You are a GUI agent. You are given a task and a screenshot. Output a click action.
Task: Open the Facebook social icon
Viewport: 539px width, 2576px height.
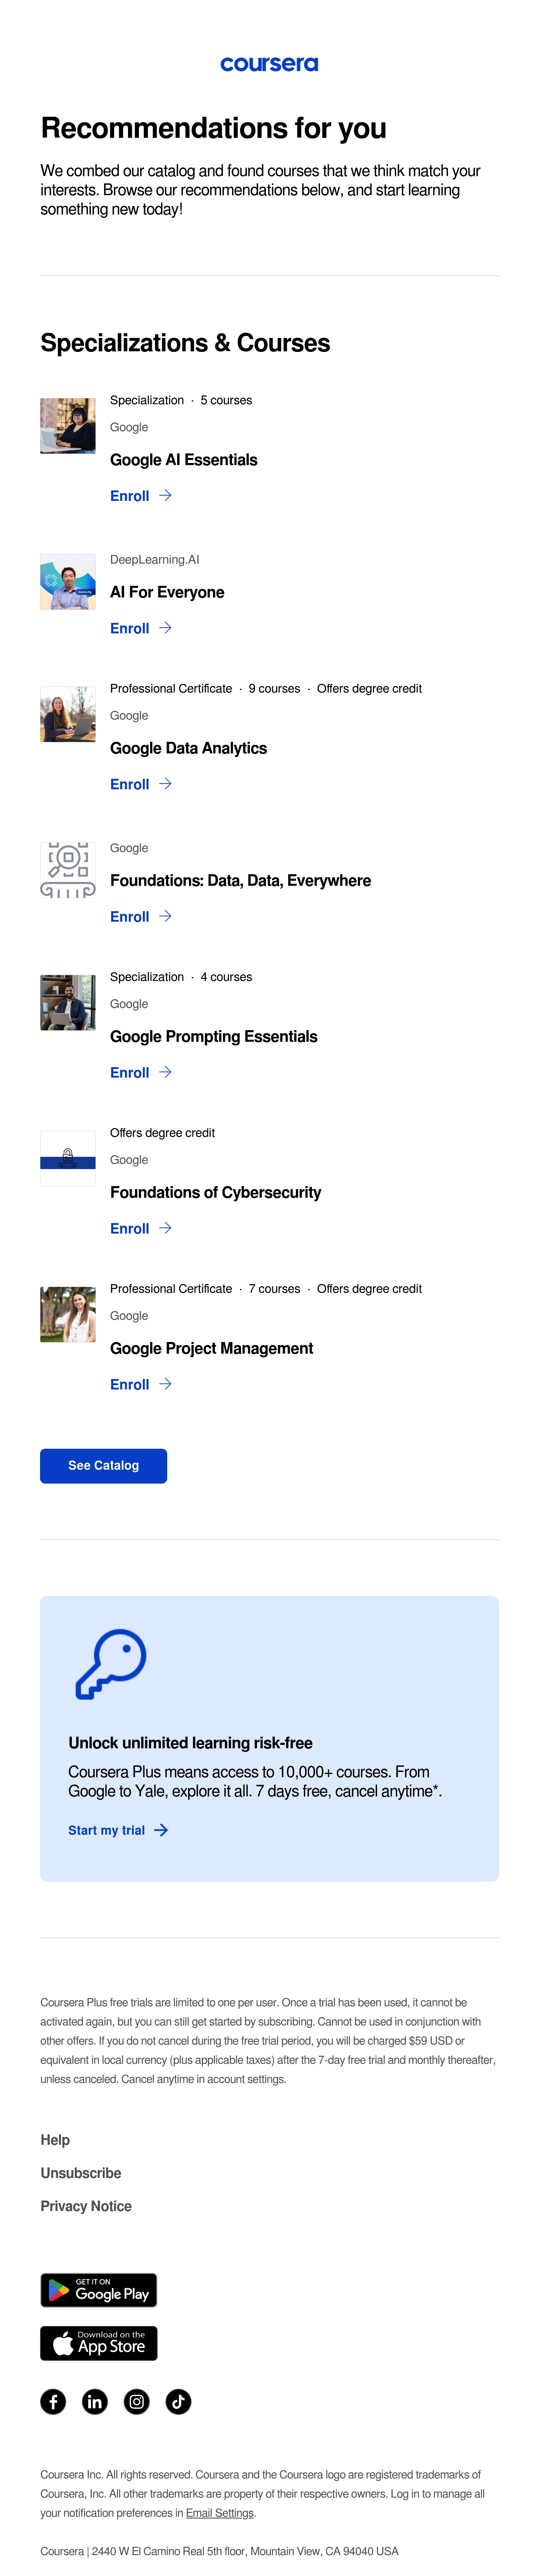(53, 2401)
